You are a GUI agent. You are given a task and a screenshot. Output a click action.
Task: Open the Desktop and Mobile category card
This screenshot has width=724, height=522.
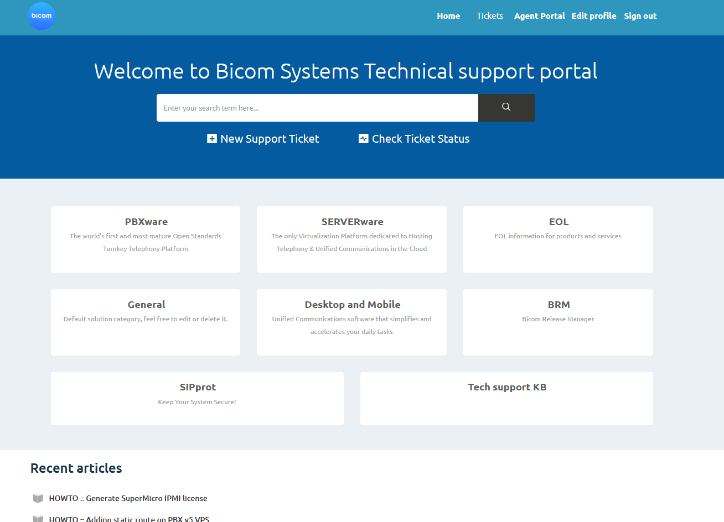coord(351,322)
